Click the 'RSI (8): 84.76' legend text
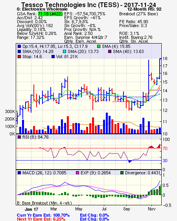 coord(35,137)
